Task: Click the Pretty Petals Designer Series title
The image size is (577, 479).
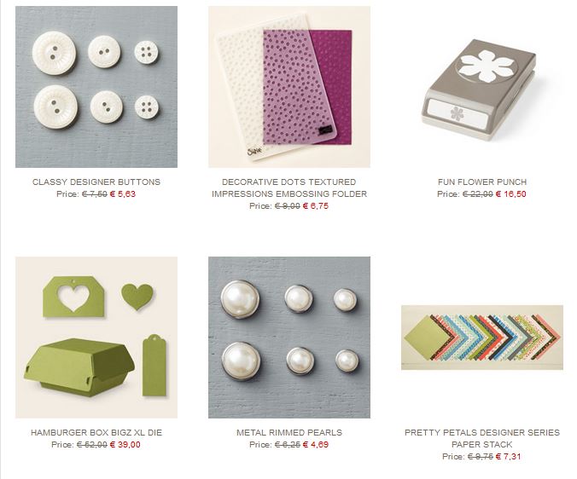Action: pos(482,438)
